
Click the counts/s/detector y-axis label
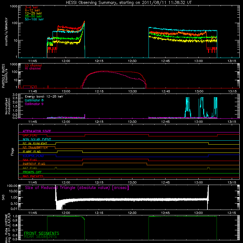[x=6, y=32]
